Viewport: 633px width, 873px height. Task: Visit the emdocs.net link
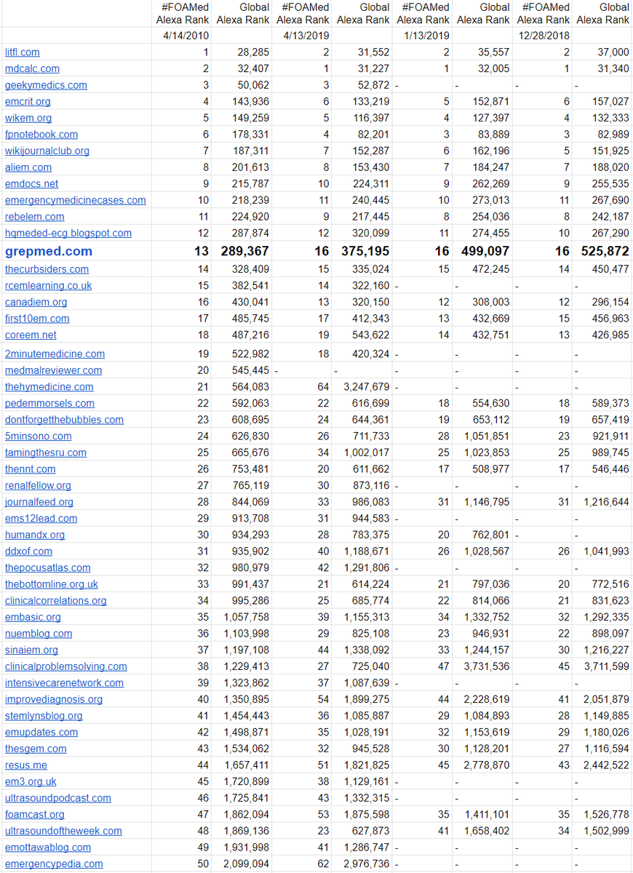(x=31, y=184)
